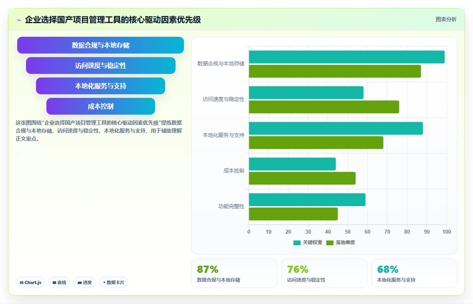Click the green bar for 成本控制
The width and height of the screenshot is (473, 304).
(x=302, y=178)
